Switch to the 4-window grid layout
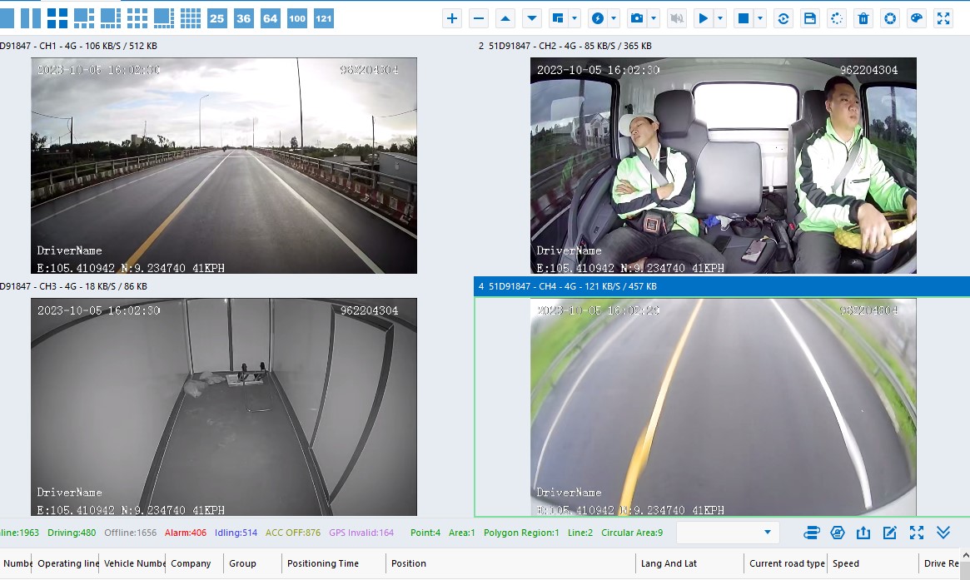 [x=57, y=18]
